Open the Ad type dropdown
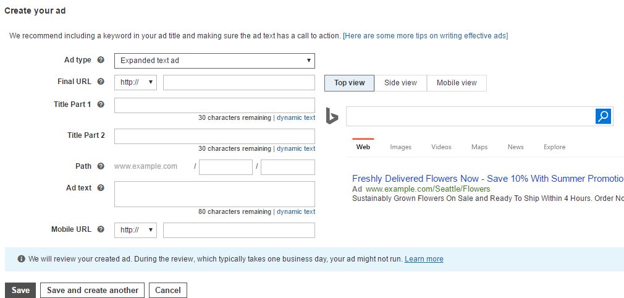 [x=214, y=61]
